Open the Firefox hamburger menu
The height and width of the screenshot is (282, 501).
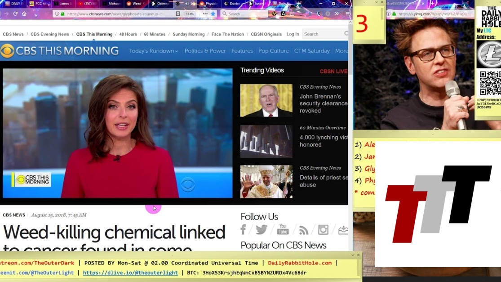coord(347,14)
